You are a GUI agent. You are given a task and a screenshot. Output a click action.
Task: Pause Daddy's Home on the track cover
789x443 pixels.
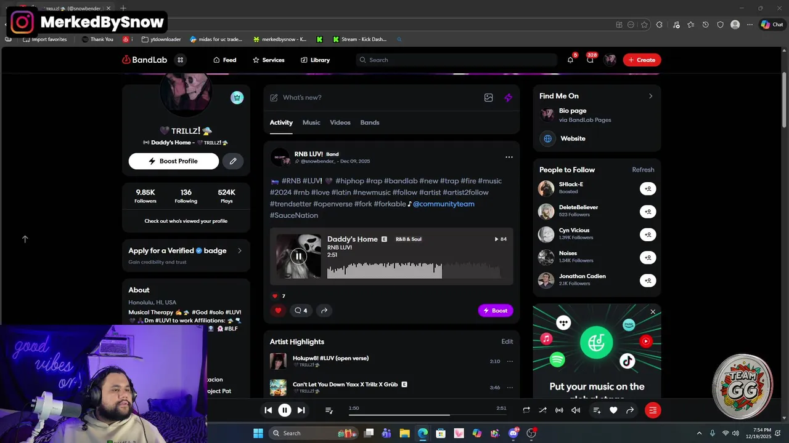[x=298, y=256]
